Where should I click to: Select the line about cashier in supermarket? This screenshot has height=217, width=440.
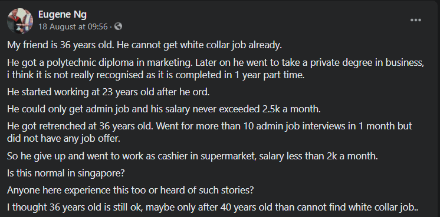(x=192, y=156)
